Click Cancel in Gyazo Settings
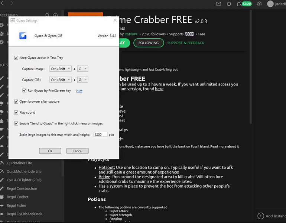This screenshot has height=223, width=286. (x=78, y=151)
